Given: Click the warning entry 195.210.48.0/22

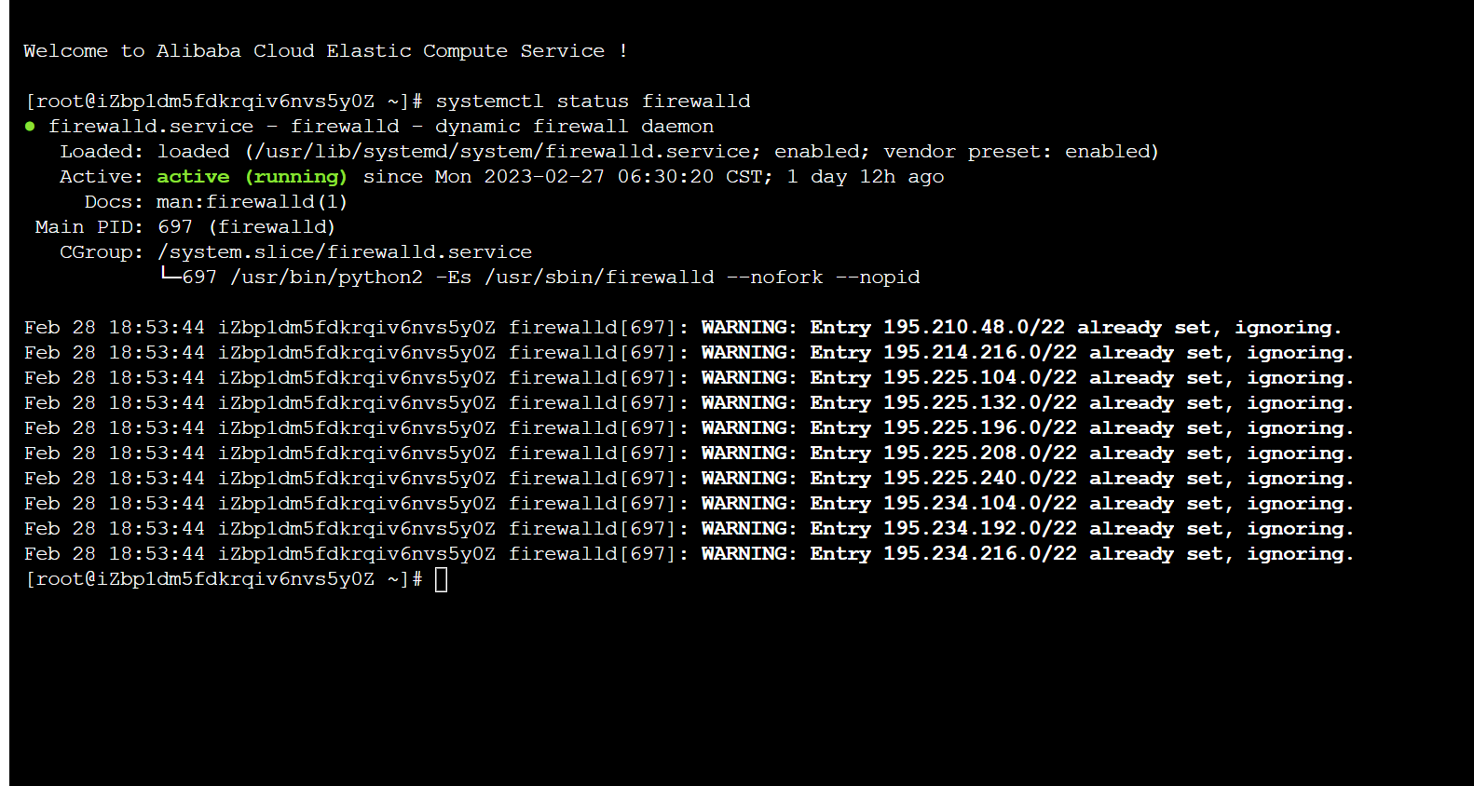Looking at the screenshot, I should pyautogui.click(x=974, y=328).
